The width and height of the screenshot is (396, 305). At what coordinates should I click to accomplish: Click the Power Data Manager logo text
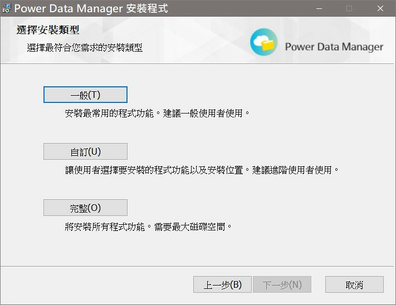334,47
